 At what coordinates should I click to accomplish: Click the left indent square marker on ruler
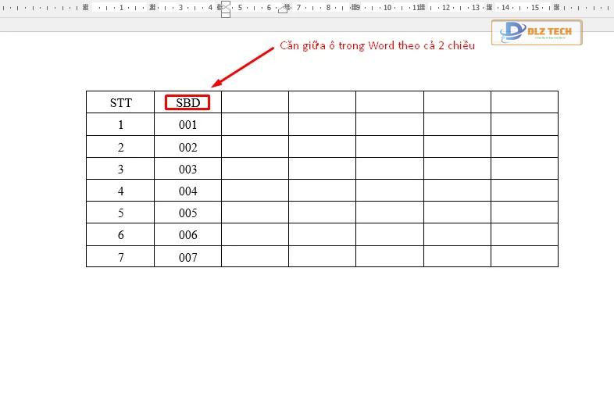click(226, 16)
